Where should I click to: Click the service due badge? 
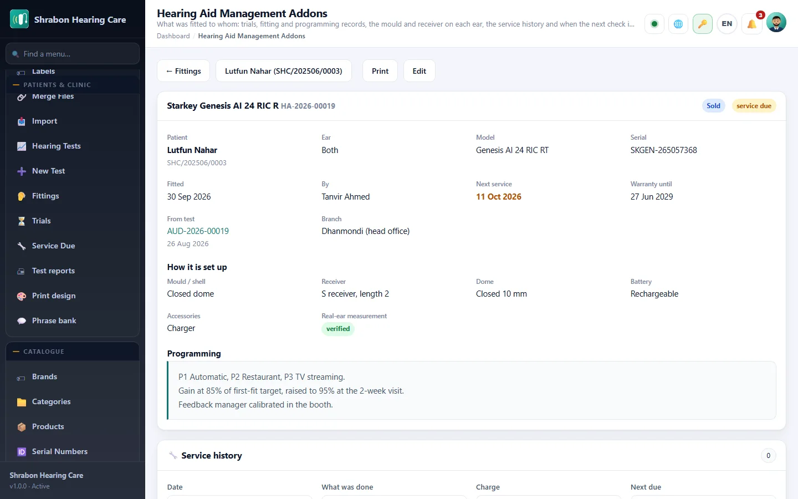[754, 106]
